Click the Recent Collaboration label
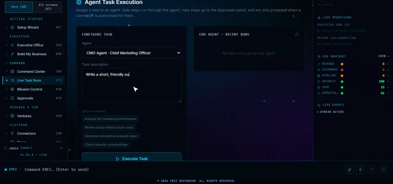Viewport: 393px width, 184px height. [x=337, y=38]
